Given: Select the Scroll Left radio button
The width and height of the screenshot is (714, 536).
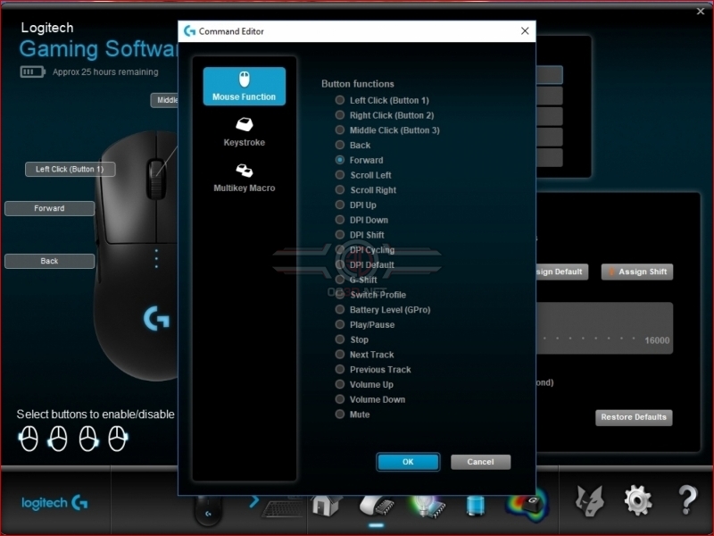Looking at the screenshot, I should pyautogui.click(x=339, y=175).
